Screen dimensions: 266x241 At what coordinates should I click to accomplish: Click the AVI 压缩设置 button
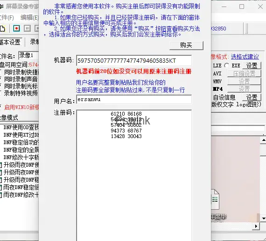[x=244, y=74]
